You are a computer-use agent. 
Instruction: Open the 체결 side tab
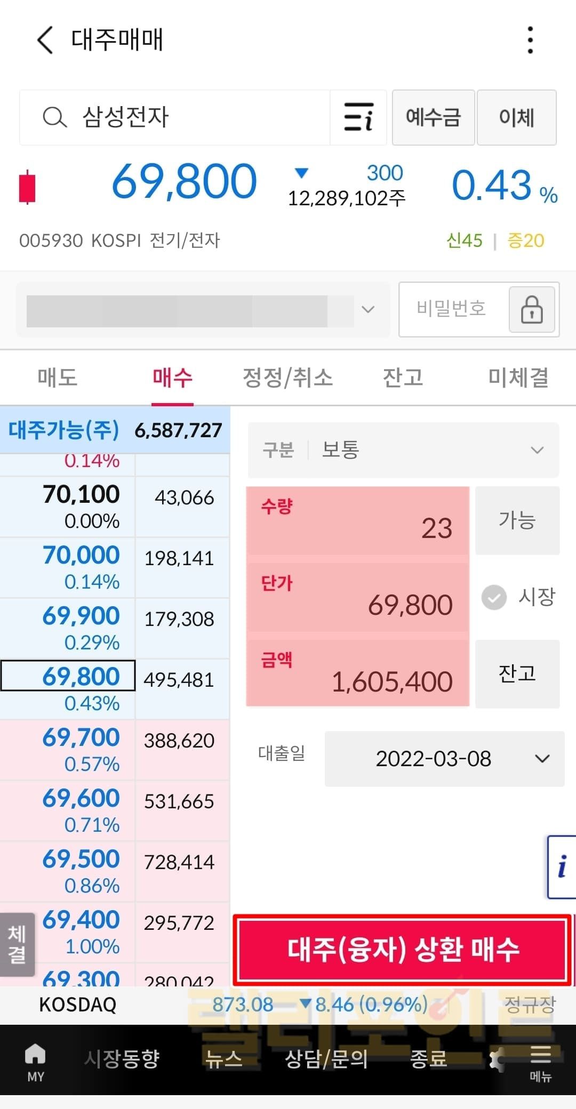17,944
